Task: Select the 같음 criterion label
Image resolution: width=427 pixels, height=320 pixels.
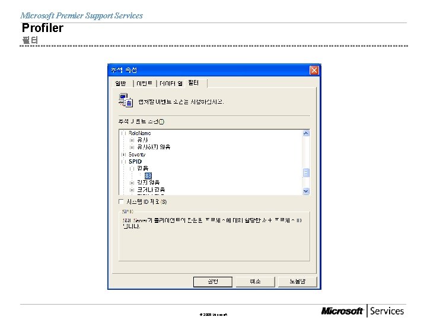Action: (143, 168)
